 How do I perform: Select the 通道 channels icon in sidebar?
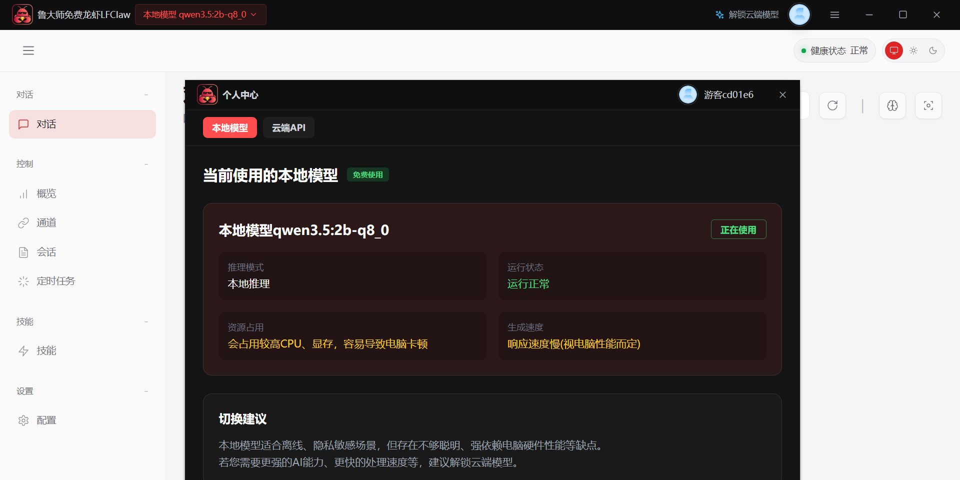pos(23,222)
